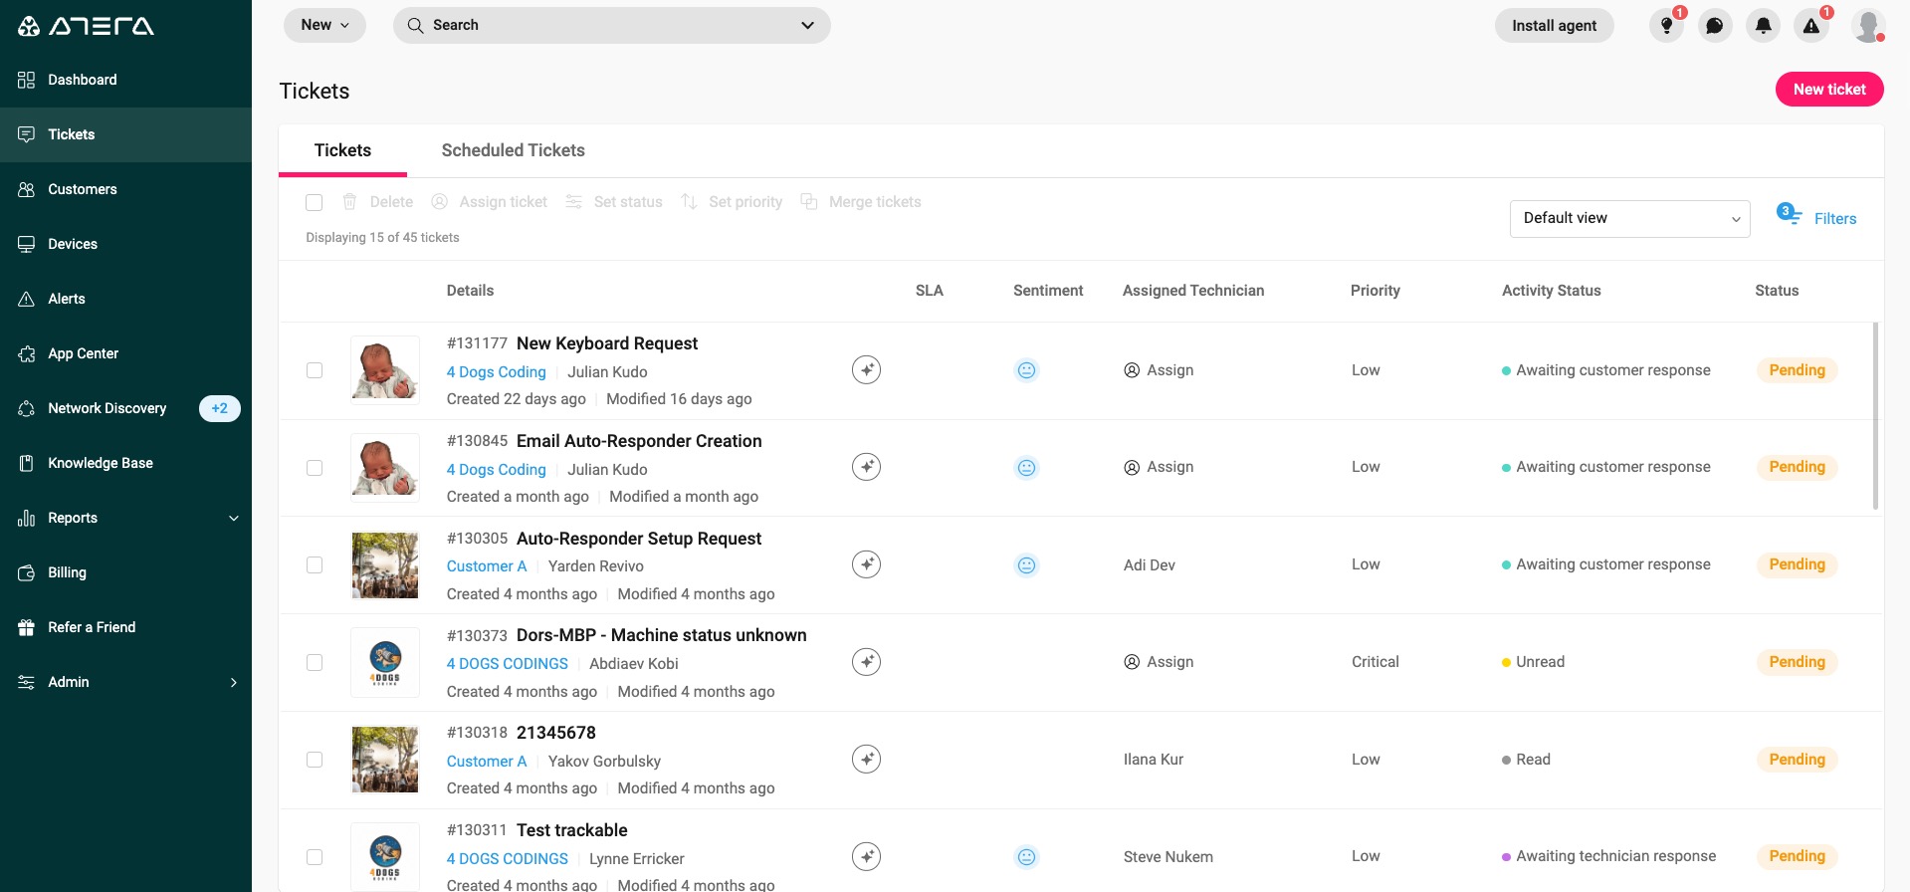This screenshot has width=1910, height=892.
Task: Check the box for Email Auto-Responder Creation
Action: point(315,468)
